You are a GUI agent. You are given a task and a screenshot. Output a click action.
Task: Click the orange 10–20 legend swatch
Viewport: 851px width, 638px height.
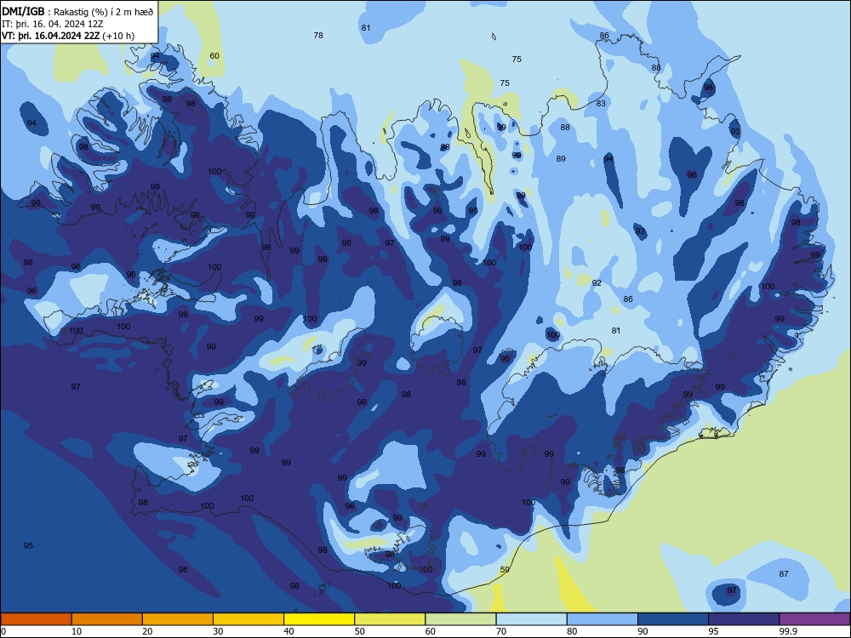[107, 619]
